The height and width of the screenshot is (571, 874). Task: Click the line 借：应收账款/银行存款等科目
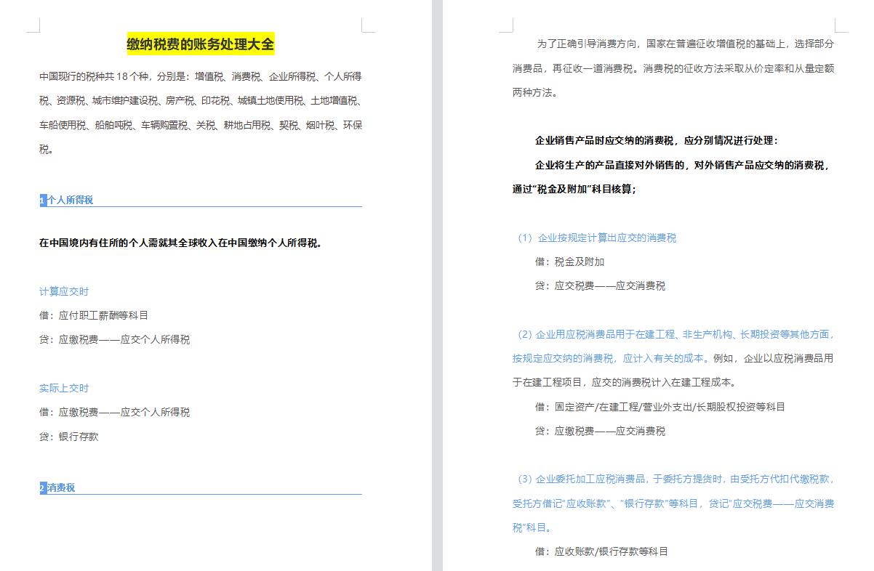click(x=604, y=551)
